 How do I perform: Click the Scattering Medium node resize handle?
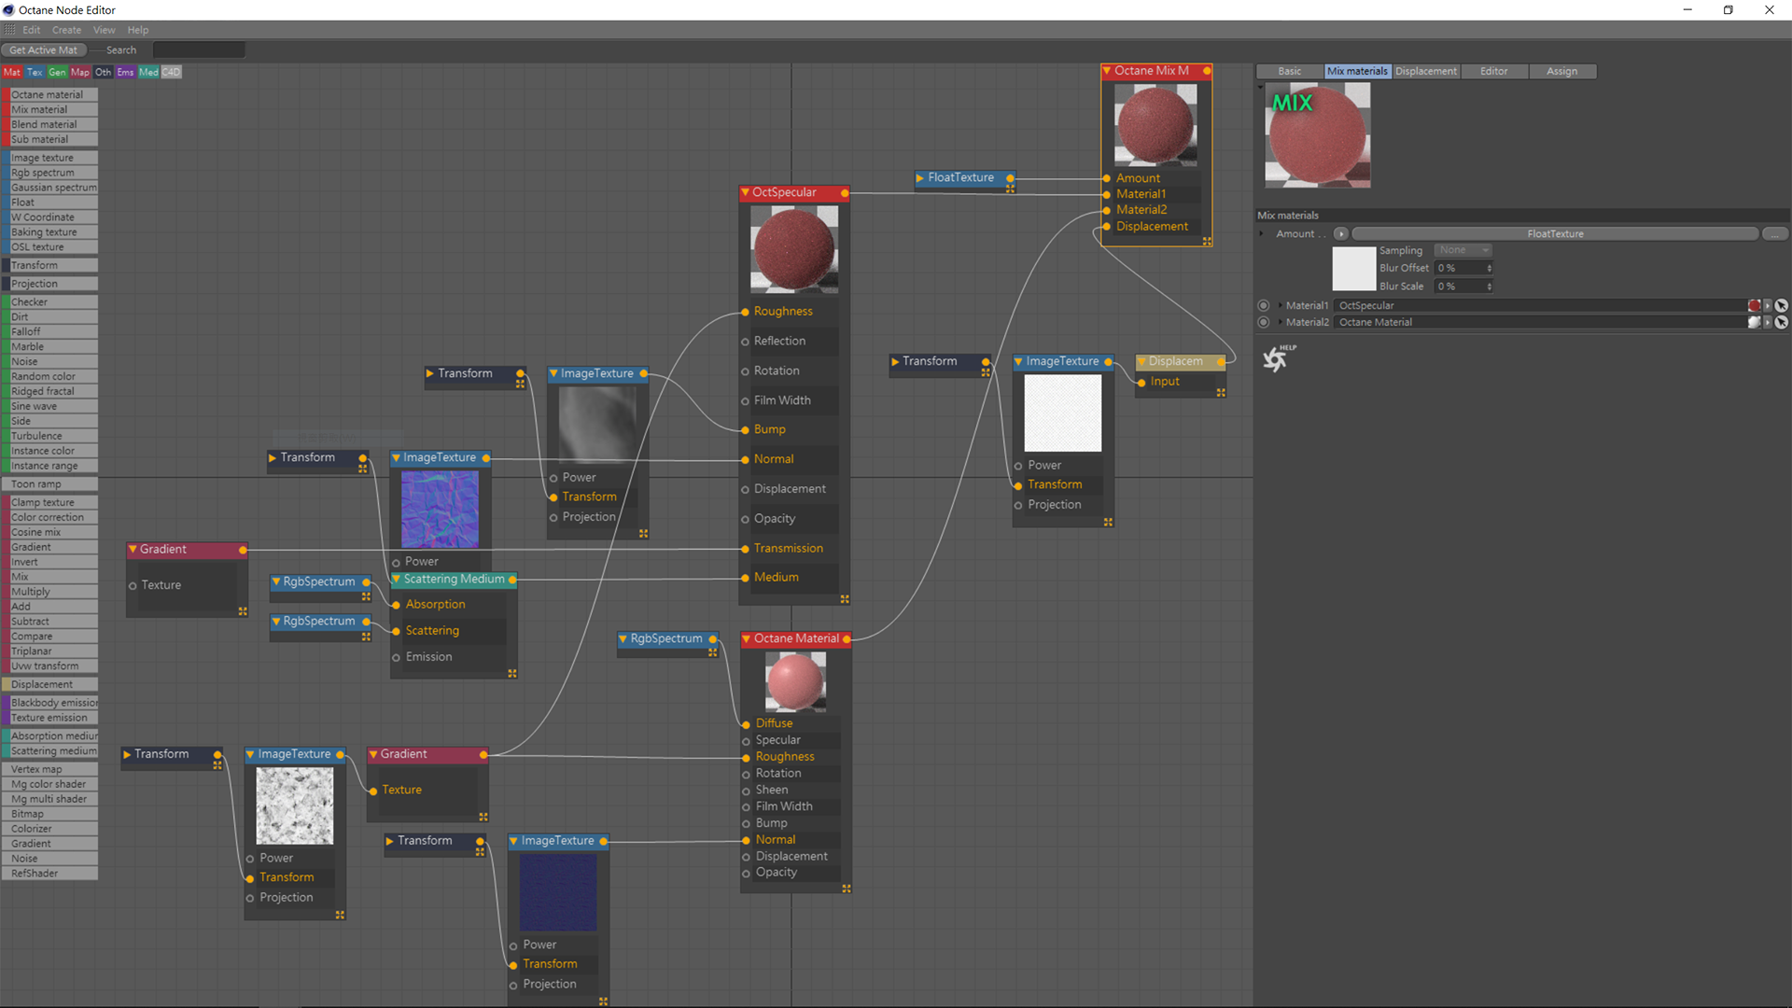(x=512, y=673)
